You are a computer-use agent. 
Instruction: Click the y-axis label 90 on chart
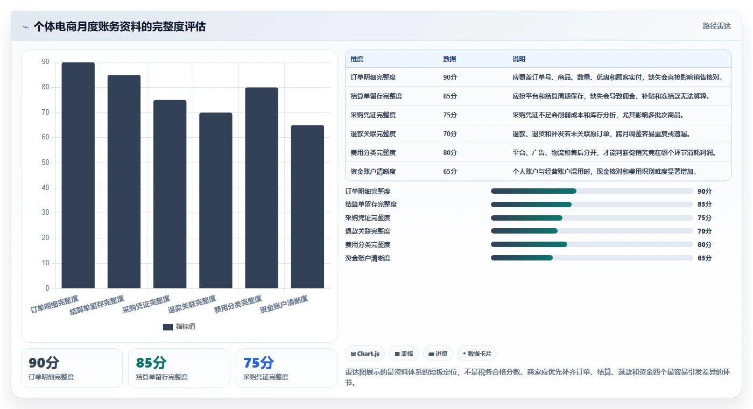[45, 62]
